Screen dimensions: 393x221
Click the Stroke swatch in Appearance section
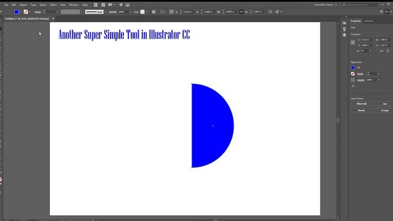tap(353, 74)
